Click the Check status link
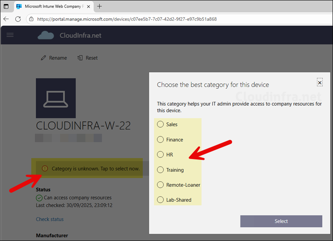This screenshot has height=241, width=333. click(x=50, y=219)
